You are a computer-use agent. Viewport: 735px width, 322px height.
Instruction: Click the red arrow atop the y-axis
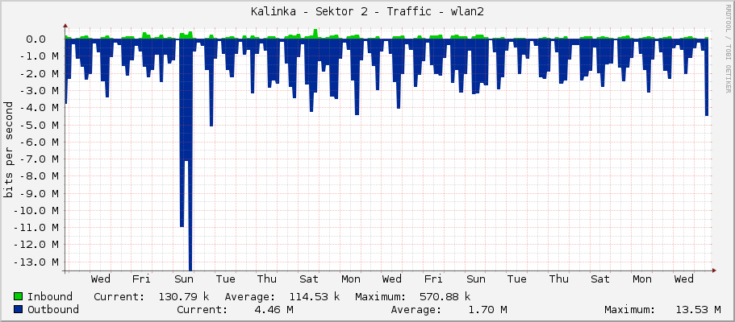65,26
